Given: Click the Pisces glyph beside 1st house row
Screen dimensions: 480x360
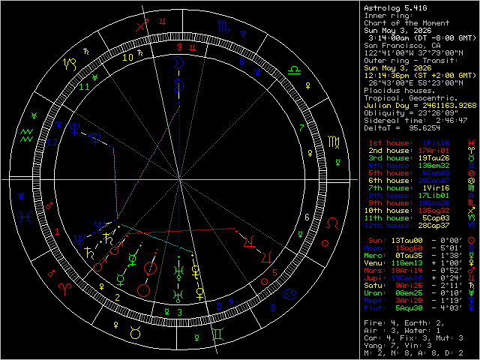Looking at the screenshot, I should point(472,143).
